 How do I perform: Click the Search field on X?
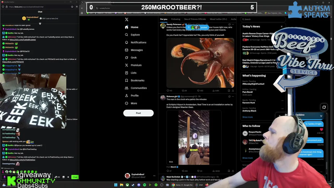(263, 19)
